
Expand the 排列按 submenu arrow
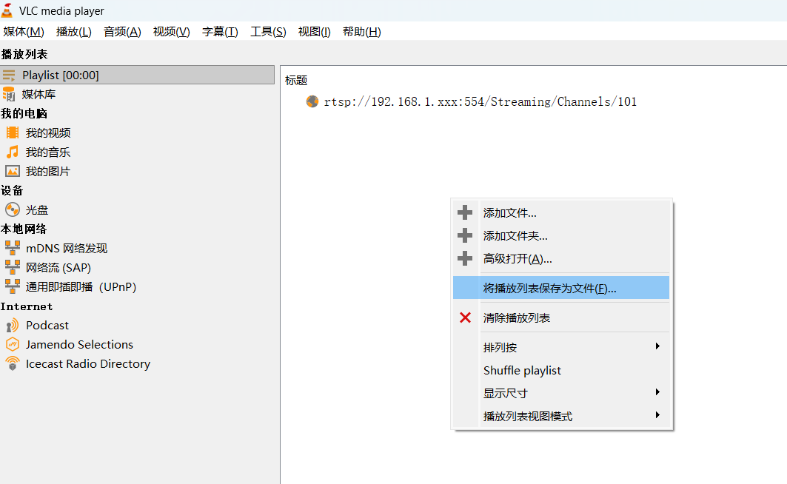coord(657,346)
